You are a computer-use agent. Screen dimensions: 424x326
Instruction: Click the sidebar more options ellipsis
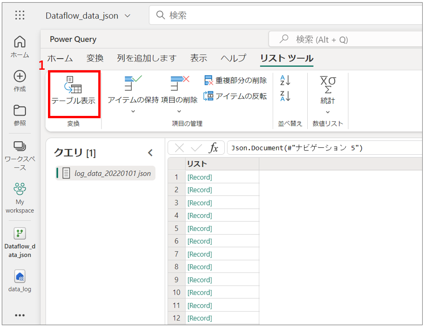click(x=20, y=315)
